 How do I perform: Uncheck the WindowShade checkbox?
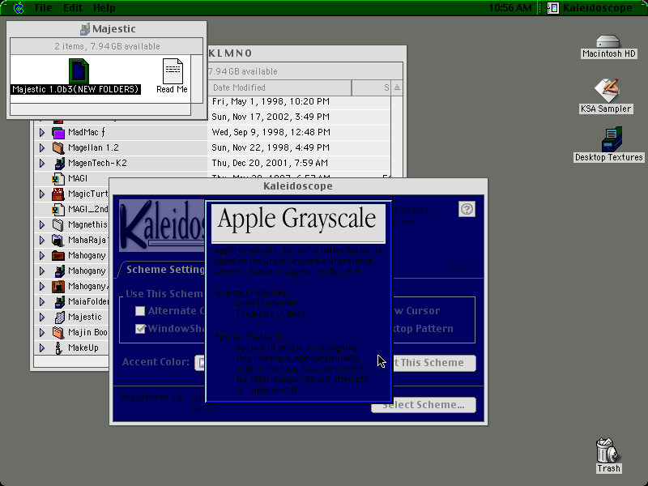click(x=140, y=329)
